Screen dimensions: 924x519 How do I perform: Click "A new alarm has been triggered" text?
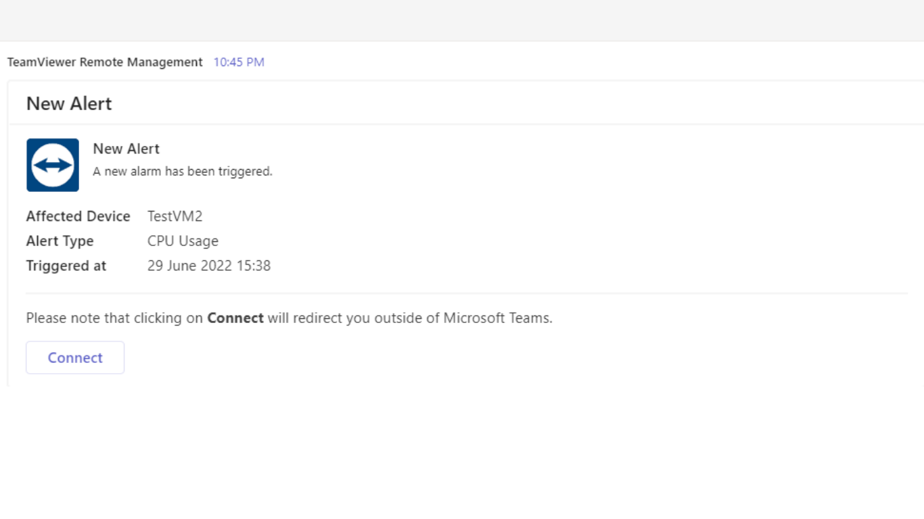tap(182, 172)
